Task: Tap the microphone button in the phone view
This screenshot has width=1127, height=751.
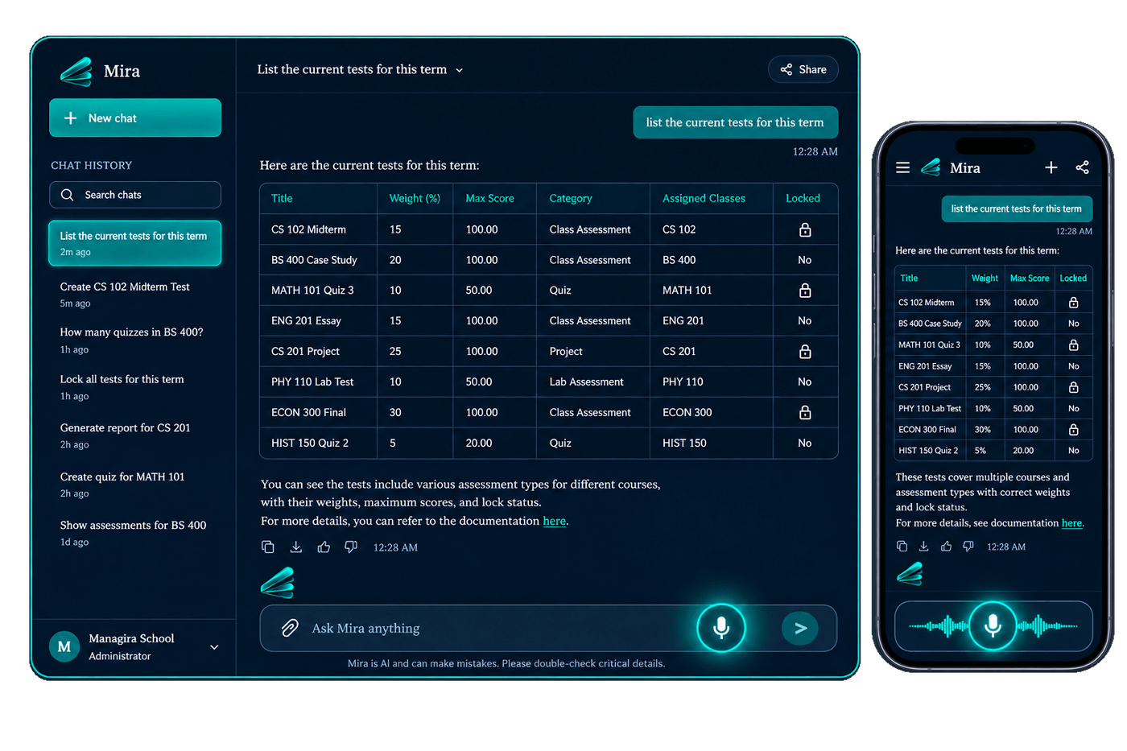Action: click(x=993, y=625)
